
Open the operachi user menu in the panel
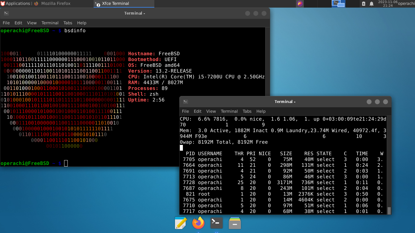click(406, 4)
